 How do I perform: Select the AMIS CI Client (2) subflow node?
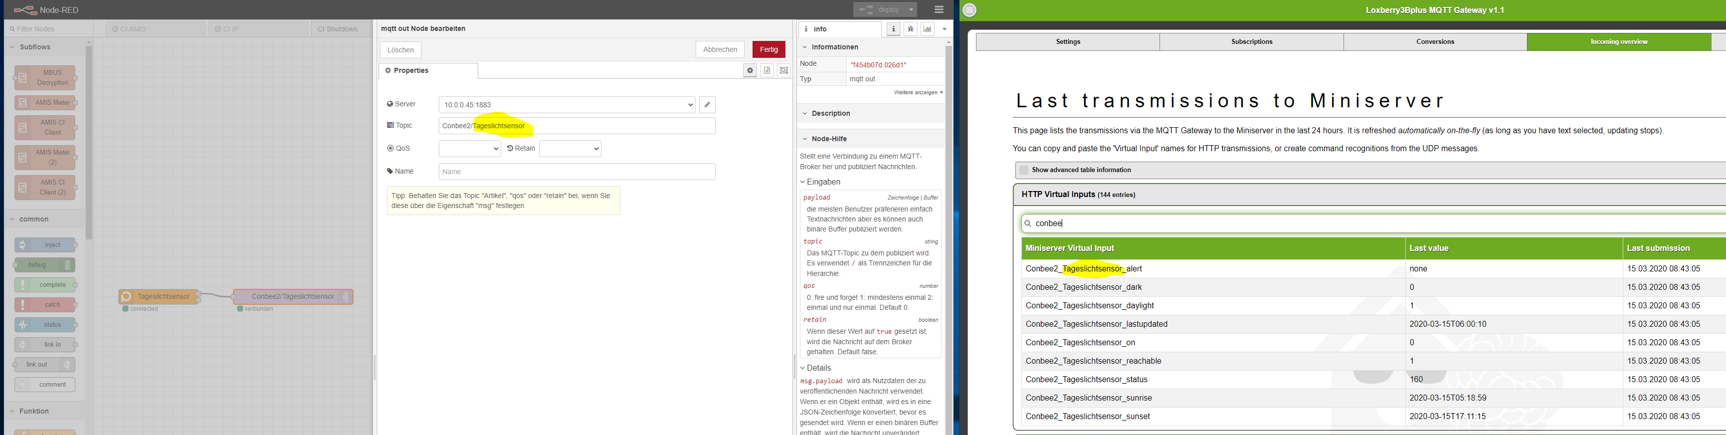click(x=45, y=188)
